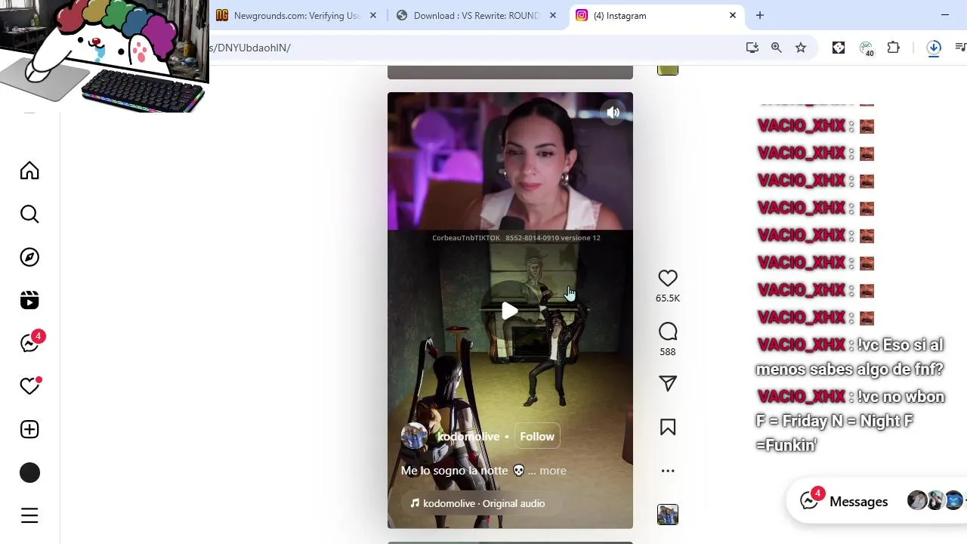The height and width of the screenshot is (544, 967).
Task: Open Notifications heart in sidebar
Action: pos(29,386)
